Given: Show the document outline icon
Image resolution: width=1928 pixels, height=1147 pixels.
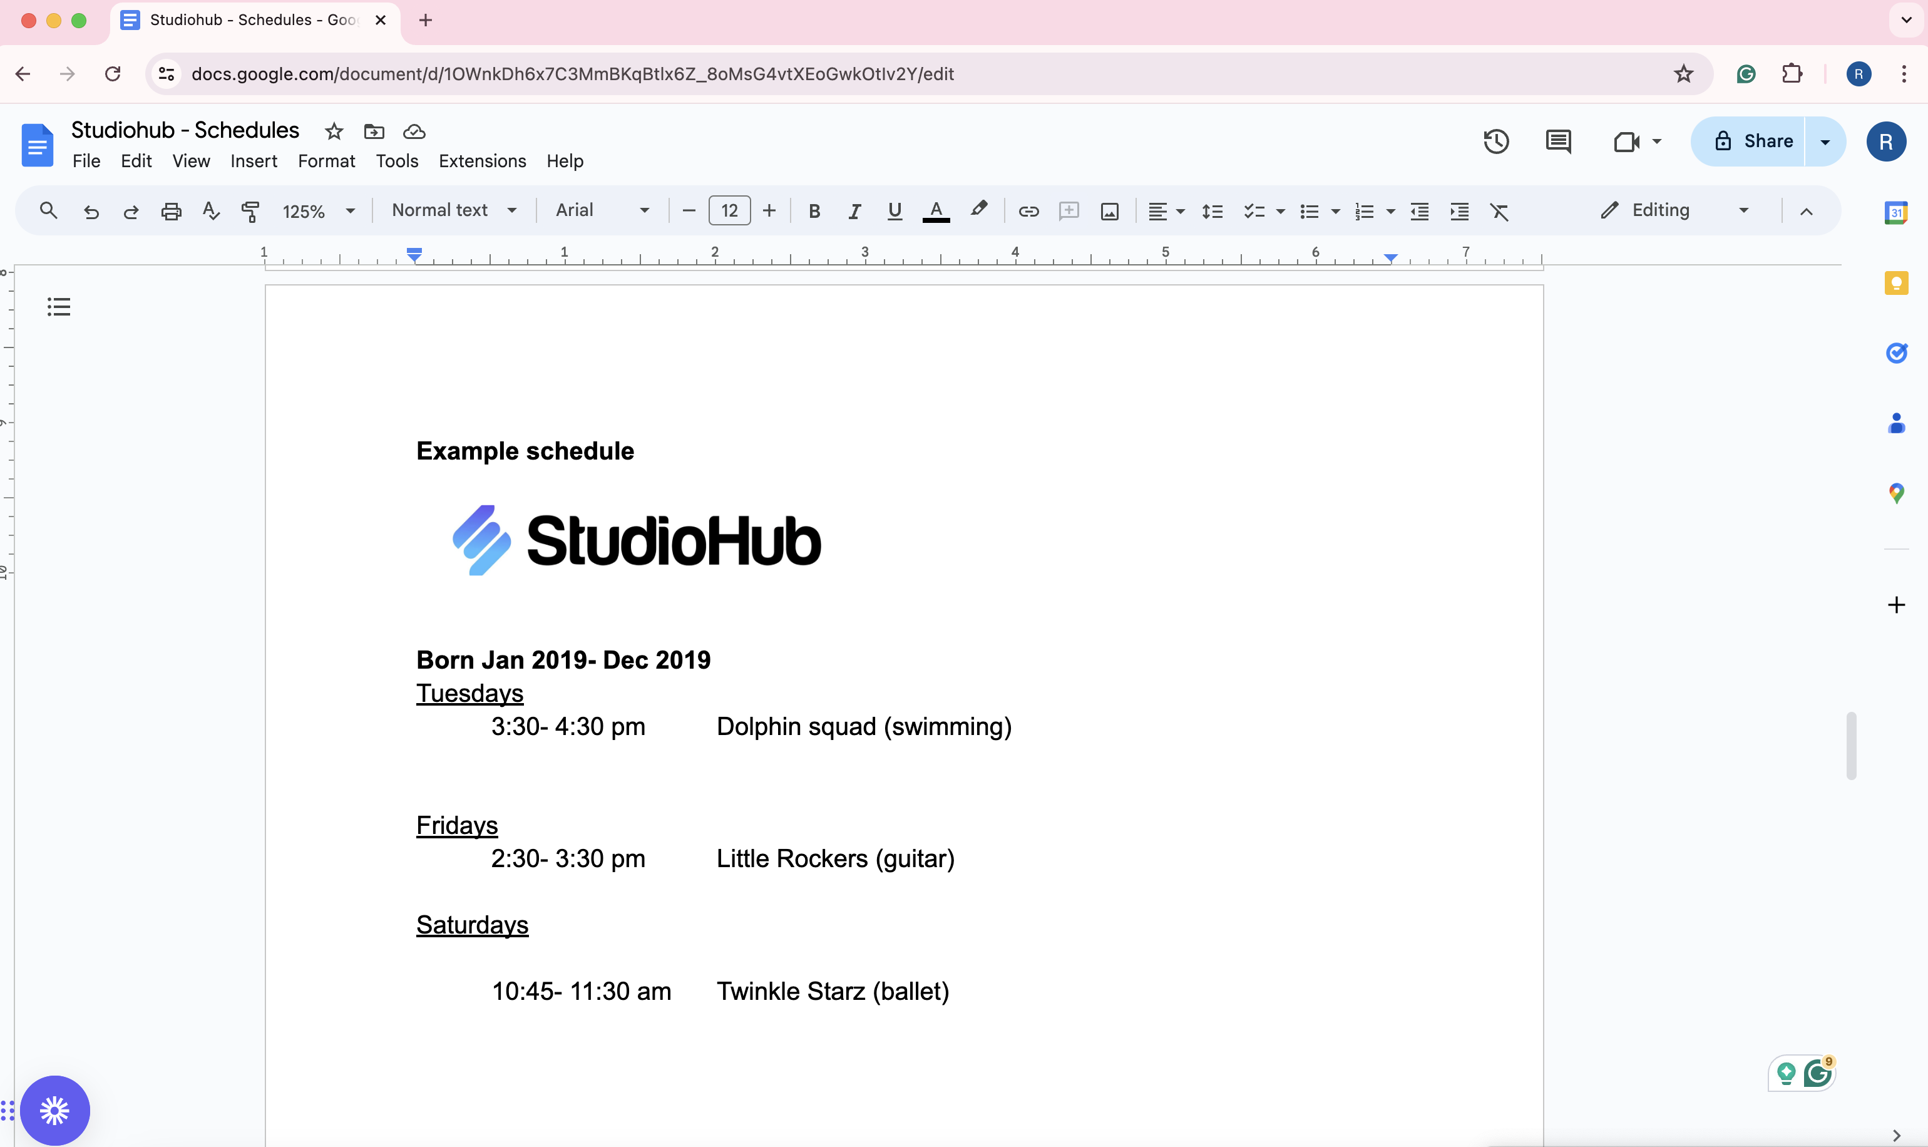Looking at the screenshot, I should click(59, 307).
